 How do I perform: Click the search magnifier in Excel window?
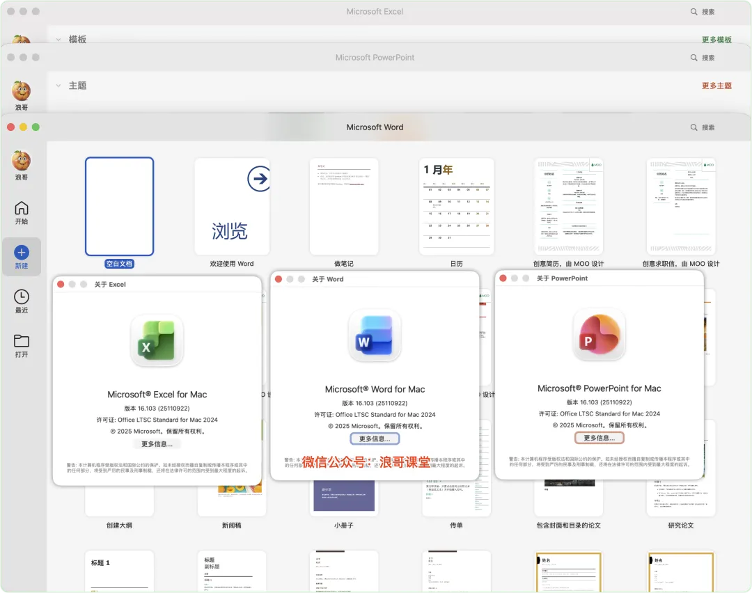pos(694,12)
